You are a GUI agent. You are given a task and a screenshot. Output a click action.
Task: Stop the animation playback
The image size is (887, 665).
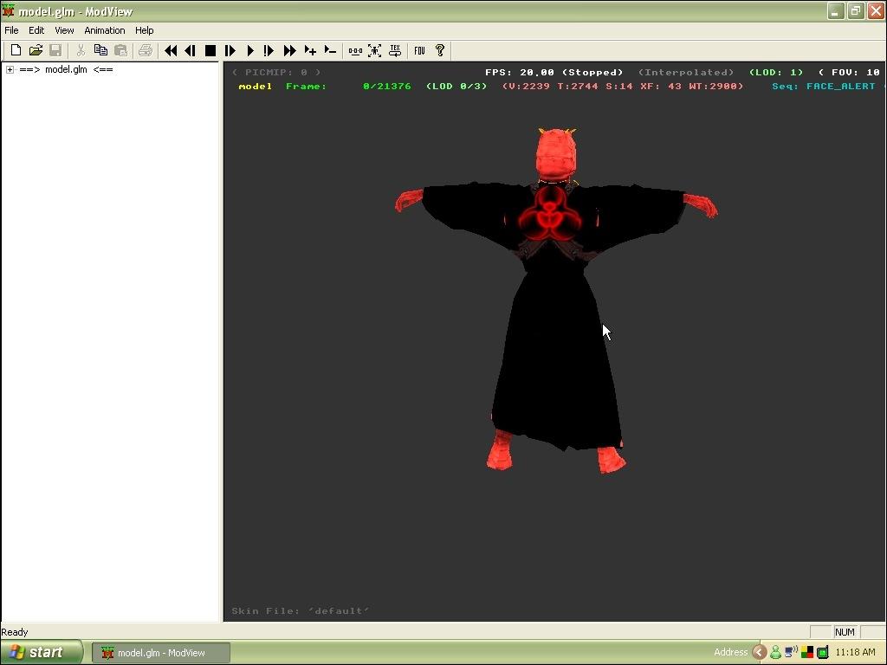click(210, 51)
